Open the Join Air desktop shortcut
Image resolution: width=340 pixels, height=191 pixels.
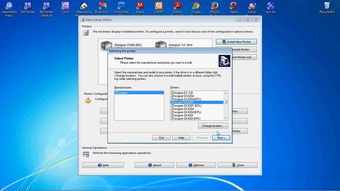(270, 8)
